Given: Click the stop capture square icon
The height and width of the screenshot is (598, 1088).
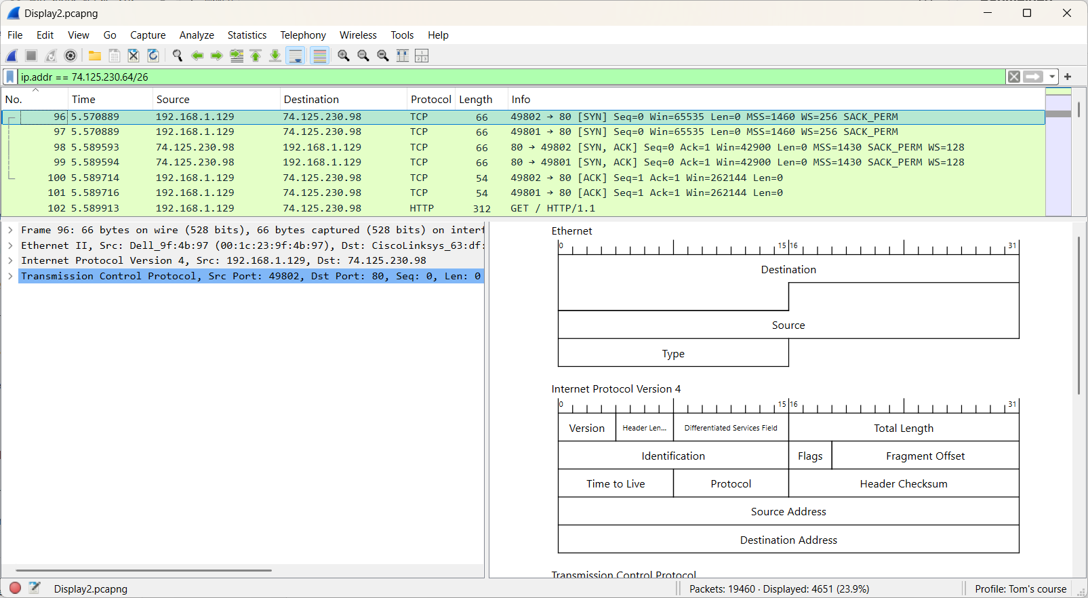Looking at the screenshot, I should (31, 56).
